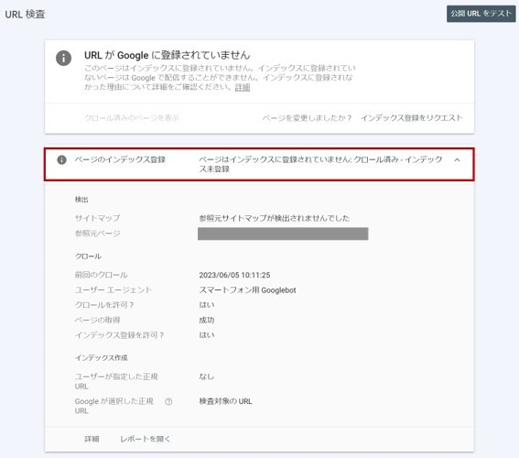Click the はい value for インデックス登録を許可？
Viewport: 519px width, 458px height.
(207, 335)
